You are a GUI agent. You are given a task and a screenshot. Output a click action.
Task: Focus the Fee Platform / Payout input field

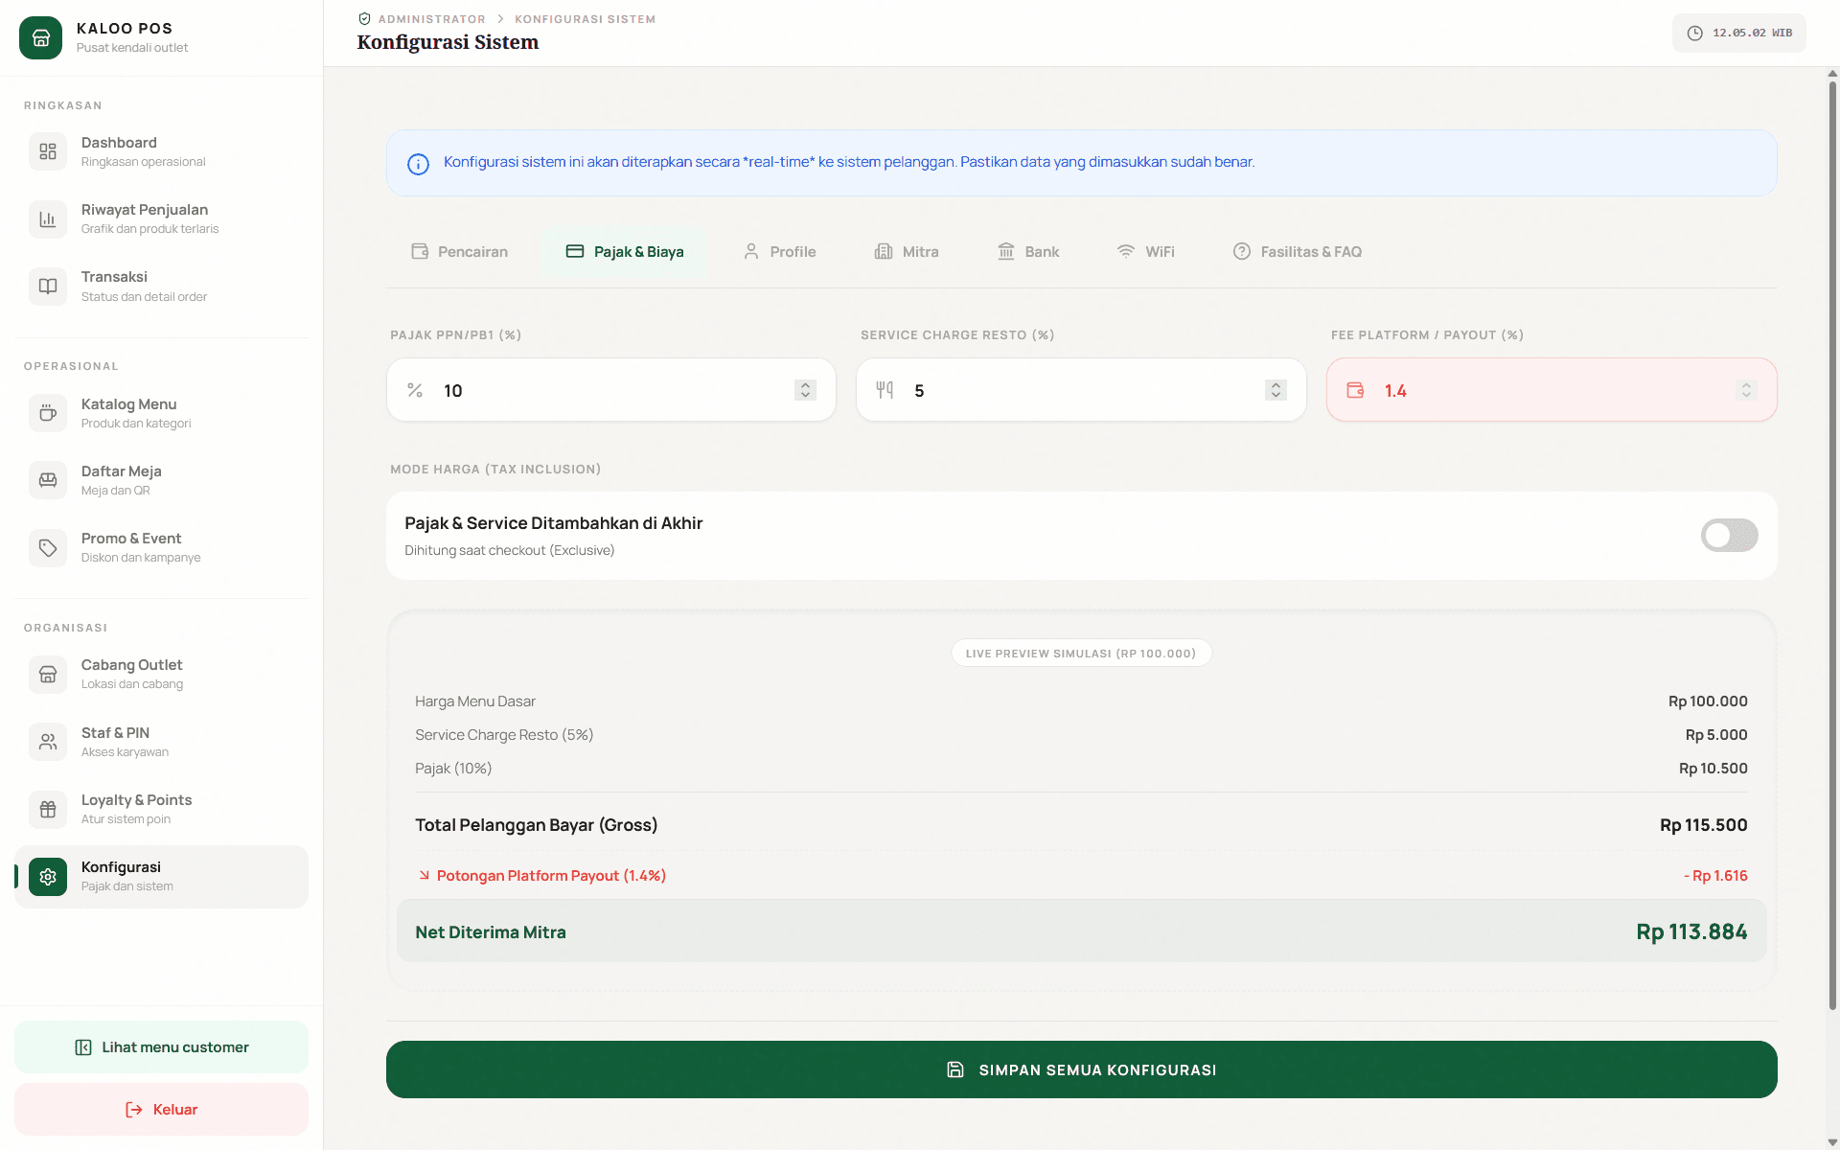[x=1552, y=390]
